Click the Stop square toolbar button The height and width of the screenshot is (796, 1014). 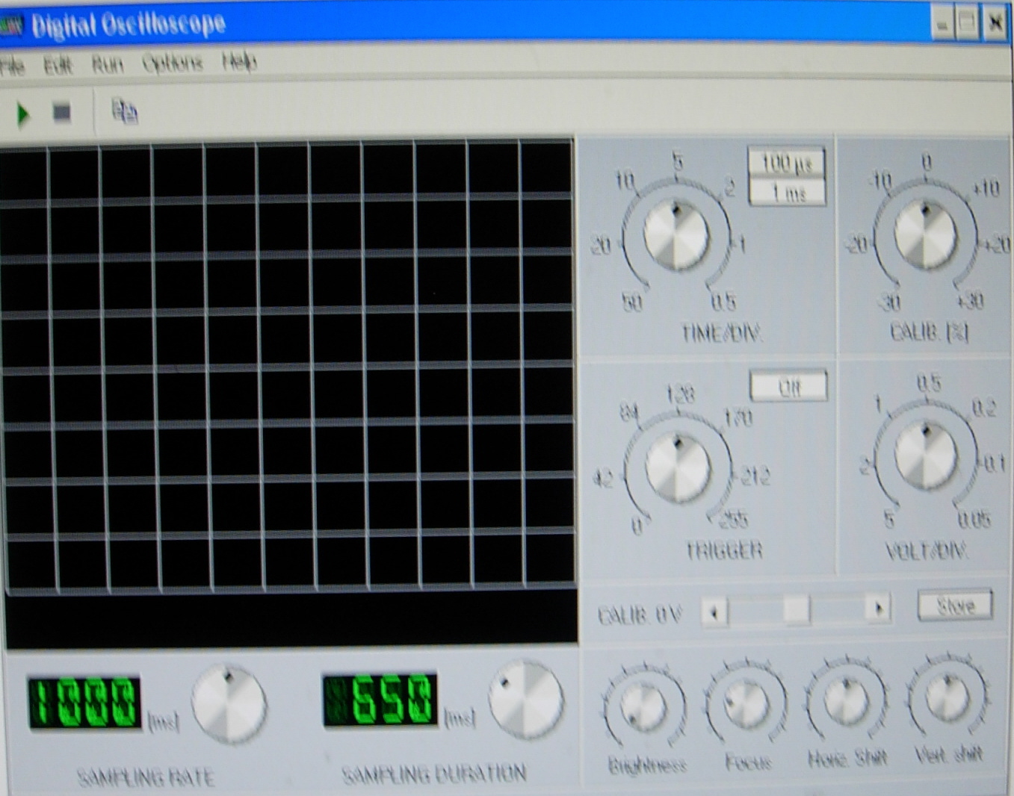coord(61,113)
